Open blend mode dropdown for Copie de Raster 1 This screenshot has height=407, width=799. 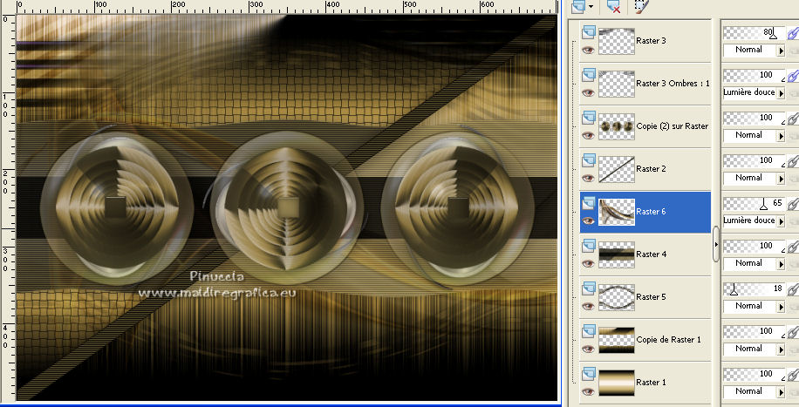781,350
